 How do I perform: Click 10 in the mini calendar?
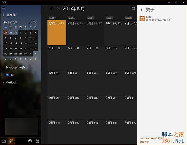pos(31,38)
